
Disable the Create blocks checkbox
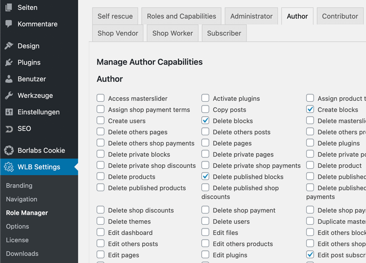[310, 109]
